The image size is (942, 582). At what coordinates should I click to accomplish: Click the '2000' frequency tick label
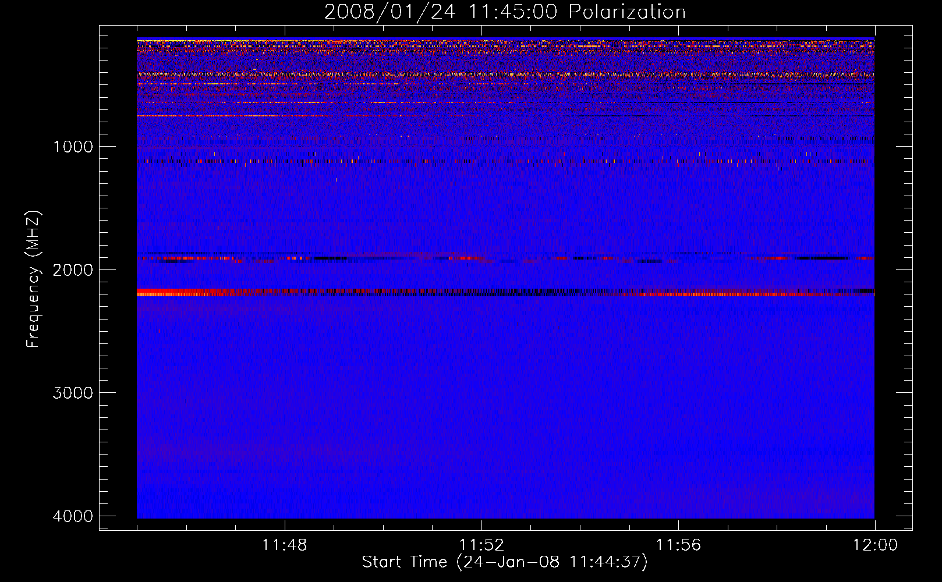click(73, 269)
